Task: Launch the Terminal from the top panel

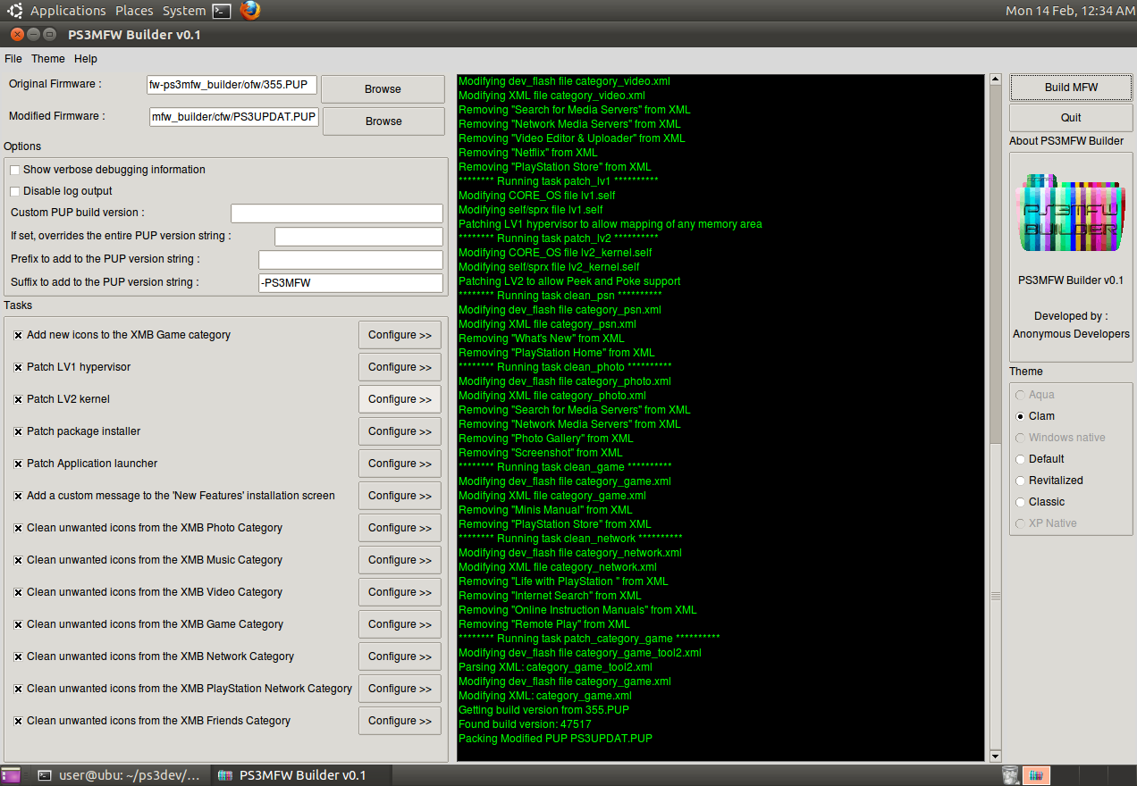Action: coord(222,11)
